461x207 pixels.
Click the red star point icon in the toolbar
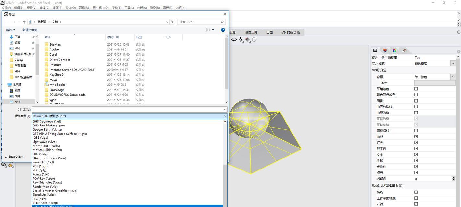click(x=248, y=39)
